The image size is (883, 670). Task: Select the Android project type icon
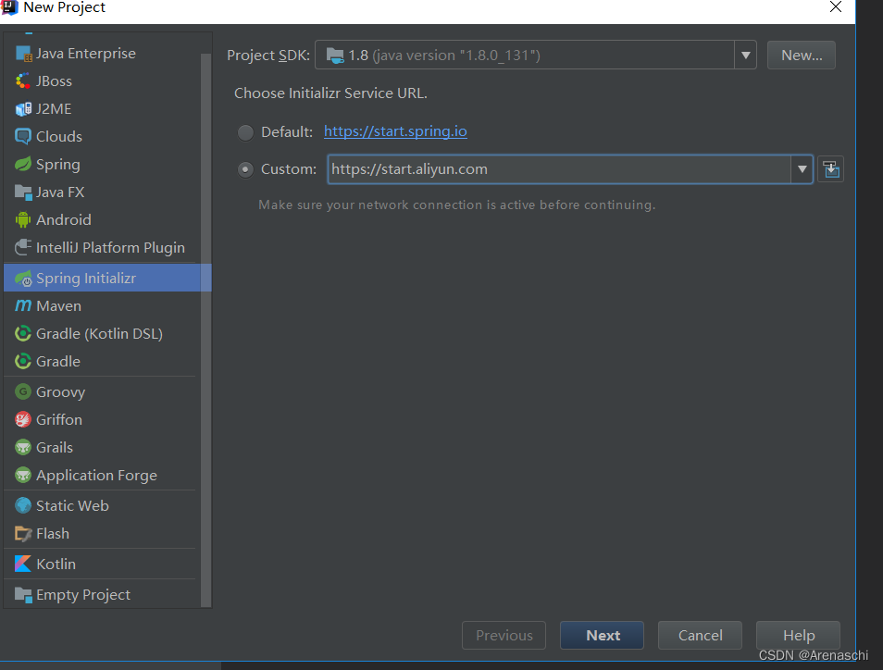[22, 219]
